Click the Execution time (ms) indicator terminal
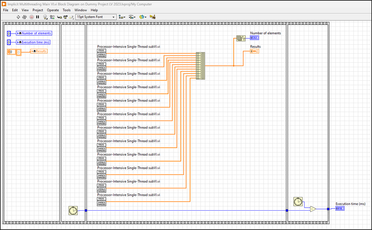372x230 pixels. pyautogui.click(x=340, y=208)
